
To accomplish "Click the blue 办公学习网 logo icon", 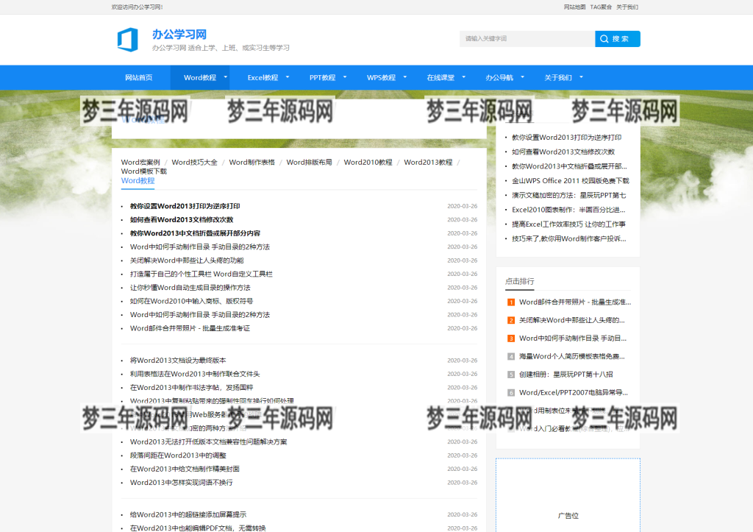I will point(128,40).
